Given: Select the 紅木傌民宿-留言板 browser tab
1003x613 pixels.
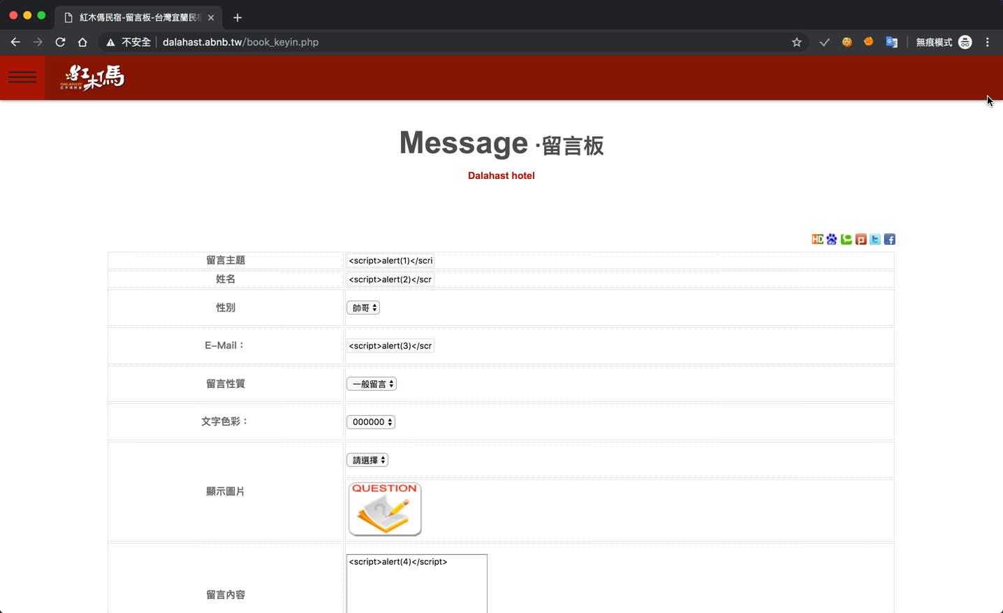Looking at the screenshot, I should [x=138, y=17].
